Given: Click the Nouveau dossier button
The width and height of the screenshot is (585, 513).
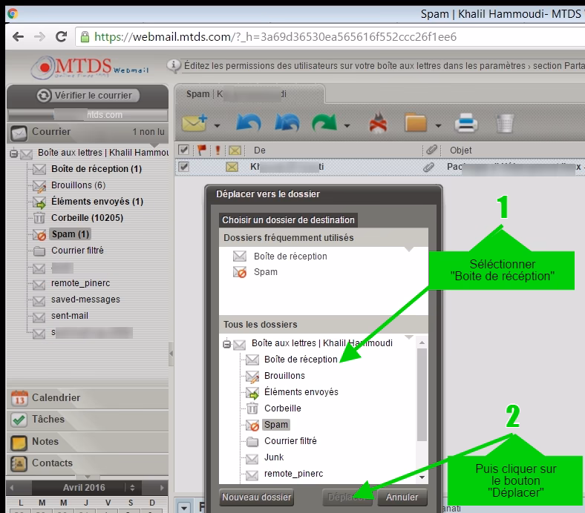Looking at the screenshot, I should pos(257,497).
